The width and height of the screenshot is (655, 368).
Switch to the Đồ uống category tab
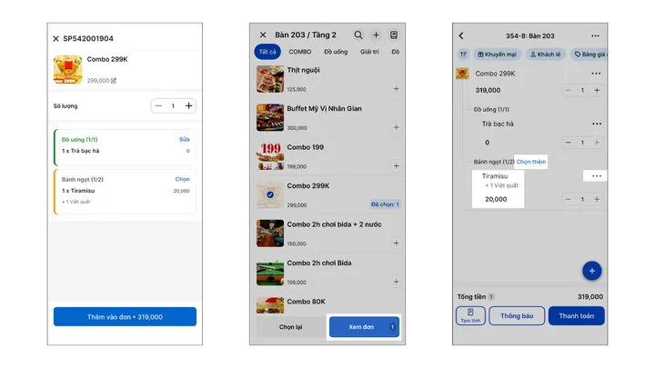point(336,52)
